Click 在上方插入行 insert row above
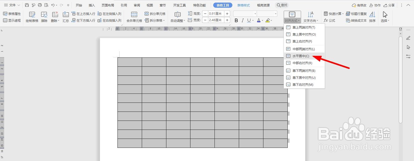The width and height of the screenshot is (414, 161). pos(83,14)
